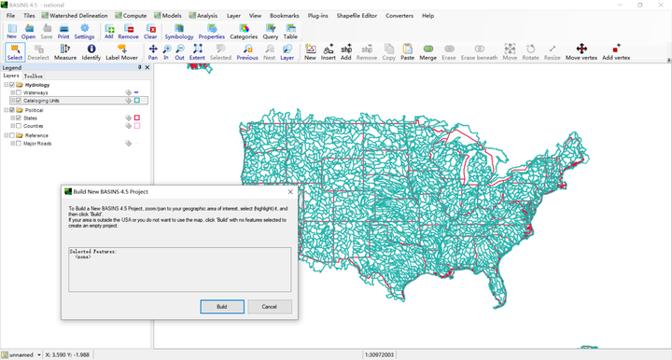
Task: Expand the Counties layer node
Action: point(13,126)
